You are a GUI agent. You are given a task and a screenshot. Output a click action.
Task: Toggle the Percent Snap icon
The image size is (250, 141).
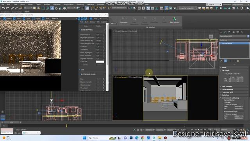click(x=100, y=8)
